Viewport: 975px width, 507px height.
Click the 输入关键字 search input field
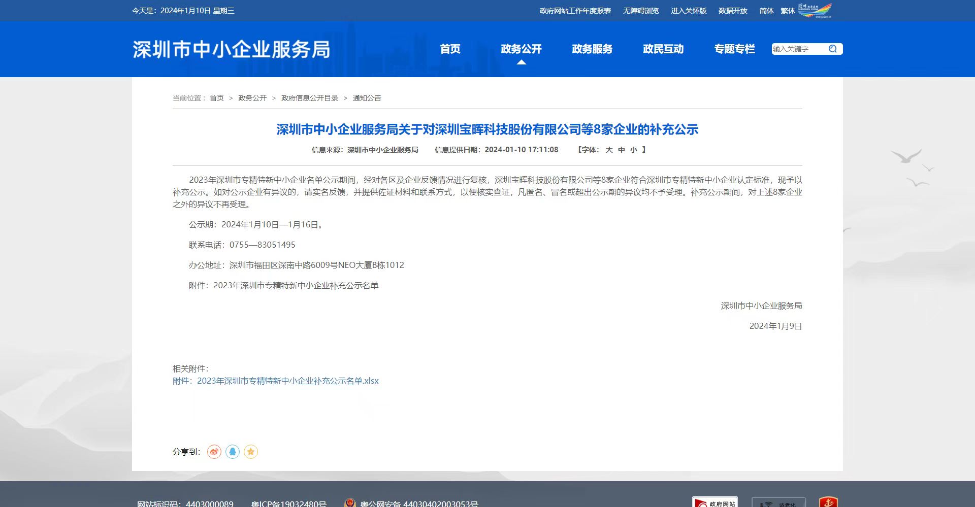798,49
